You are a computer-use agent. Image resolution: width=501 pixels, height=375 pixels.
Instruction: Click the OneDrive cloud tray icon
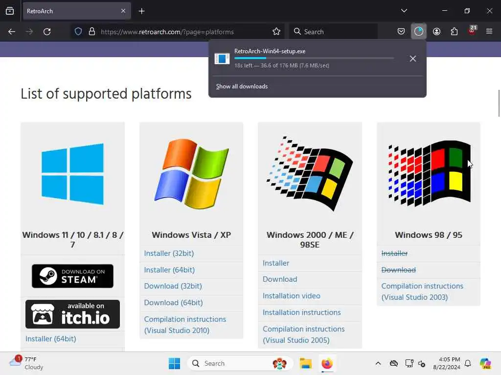[x=394, y=363]
